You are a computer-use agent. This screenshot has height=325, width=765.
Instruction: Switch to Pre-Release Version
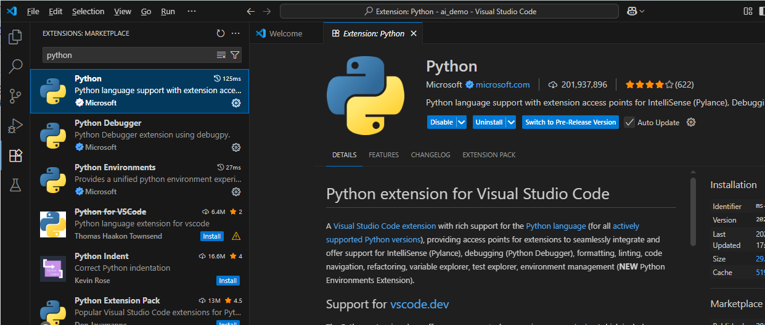pos(570,122)
